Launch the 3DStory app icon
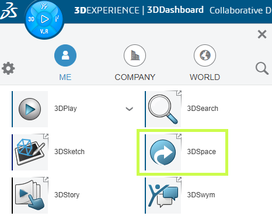The image size is (272, 216). tap(30, 196)
